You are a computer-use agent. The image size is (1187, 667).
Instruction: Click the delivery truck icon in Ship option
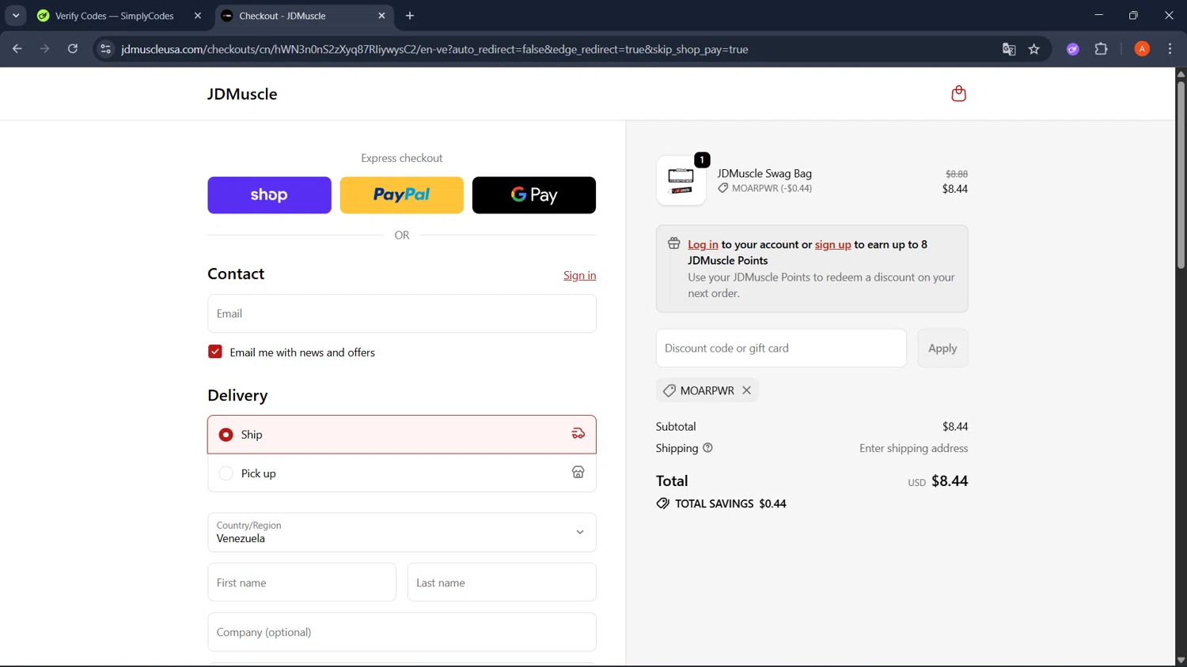click(x=578, y=434)
